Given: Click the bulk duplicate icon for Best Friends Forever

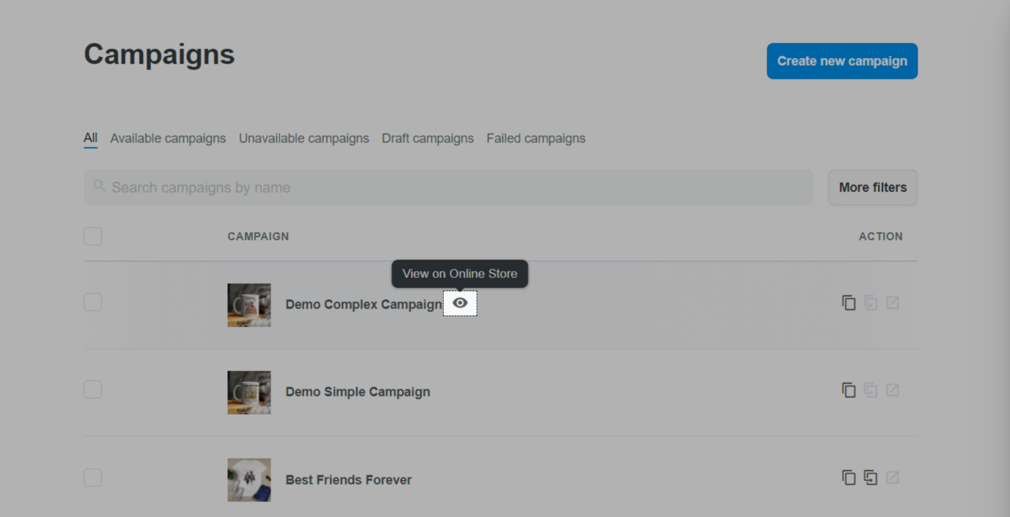Looking at the screenshot, I should [870, 478].
